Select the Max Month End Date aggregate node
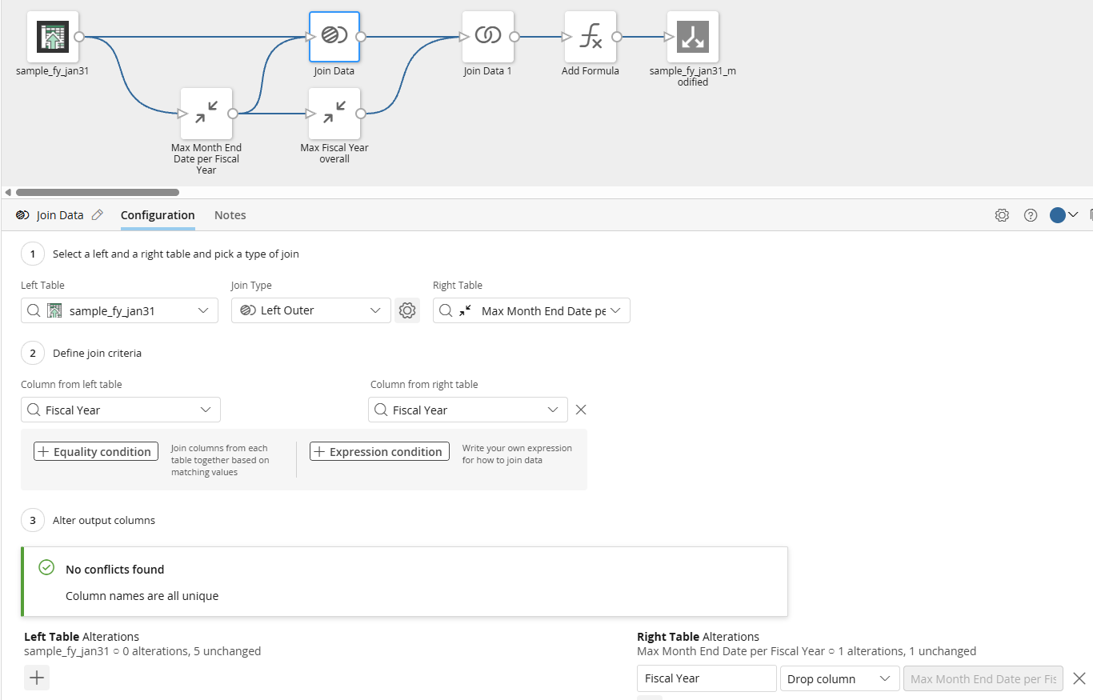Screen dimensions: 1093x700 pyautogui.click(x=206, y=114)
